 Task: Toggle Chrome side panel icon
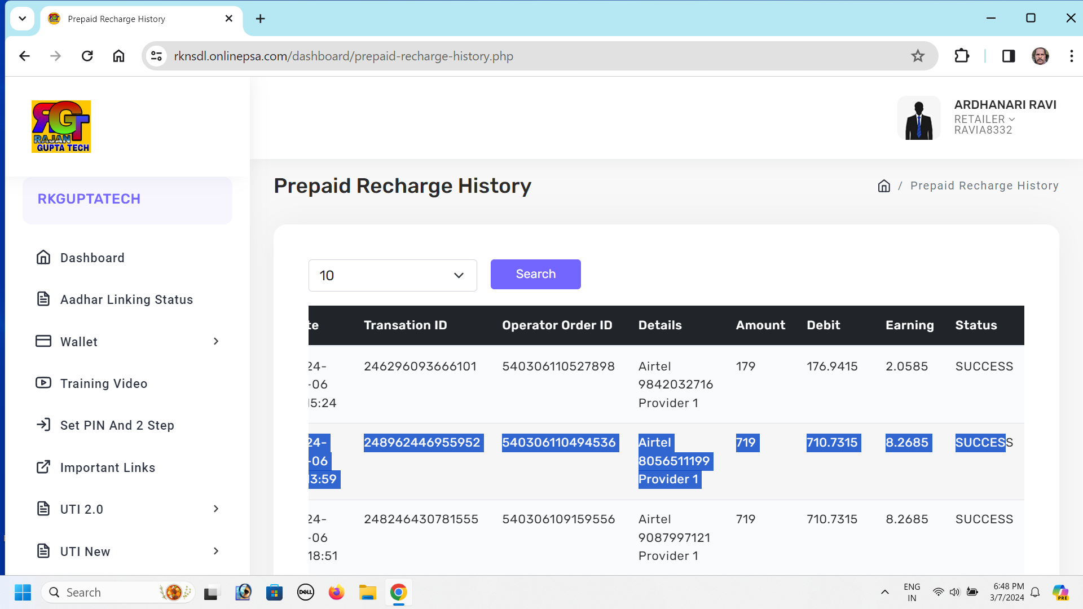[x=1009, y=56]
